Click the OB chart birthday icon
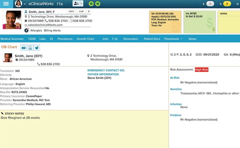 tap(17, 60)
